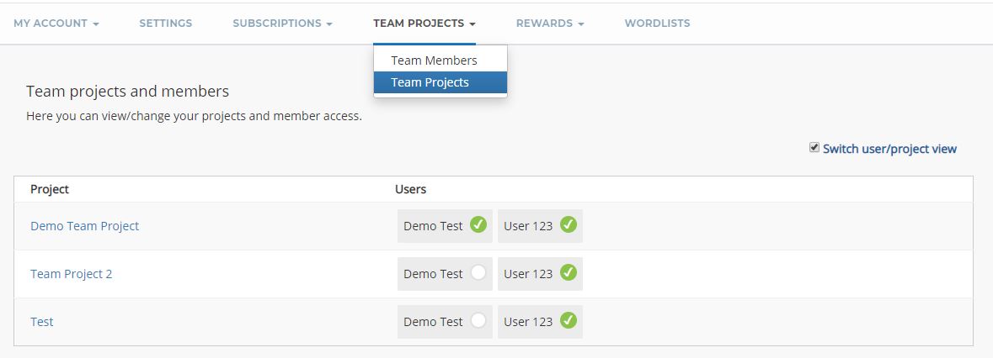Viewport: 993px width, 358px height.
Task: Click the Project column header
Action: pyautogui.click(x=50, y=189)
